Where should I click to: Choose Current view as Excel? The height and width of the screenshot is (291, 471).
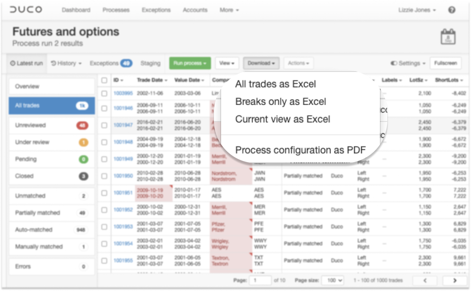[x=282, y=119]
